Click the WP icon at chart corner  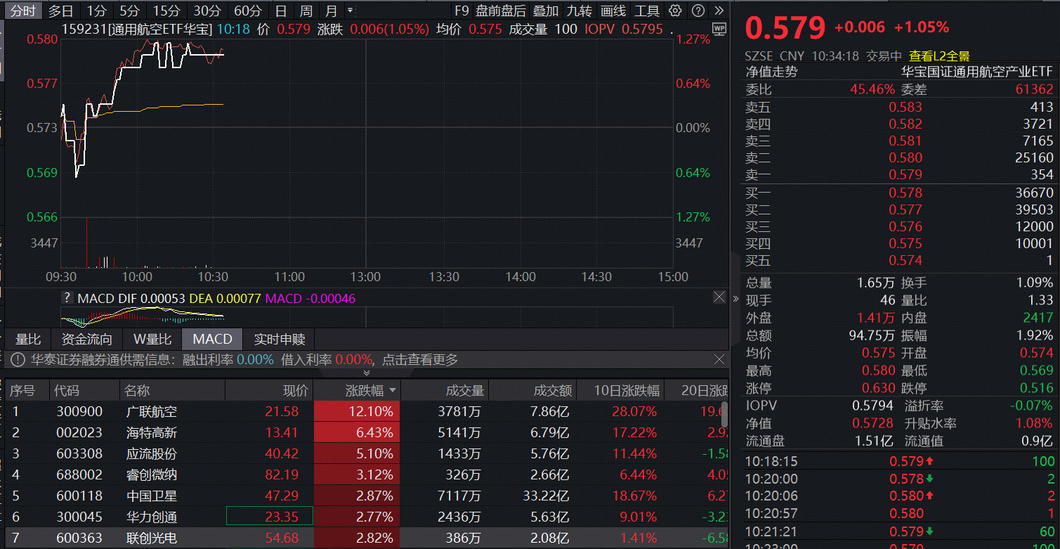pos(719,29)
